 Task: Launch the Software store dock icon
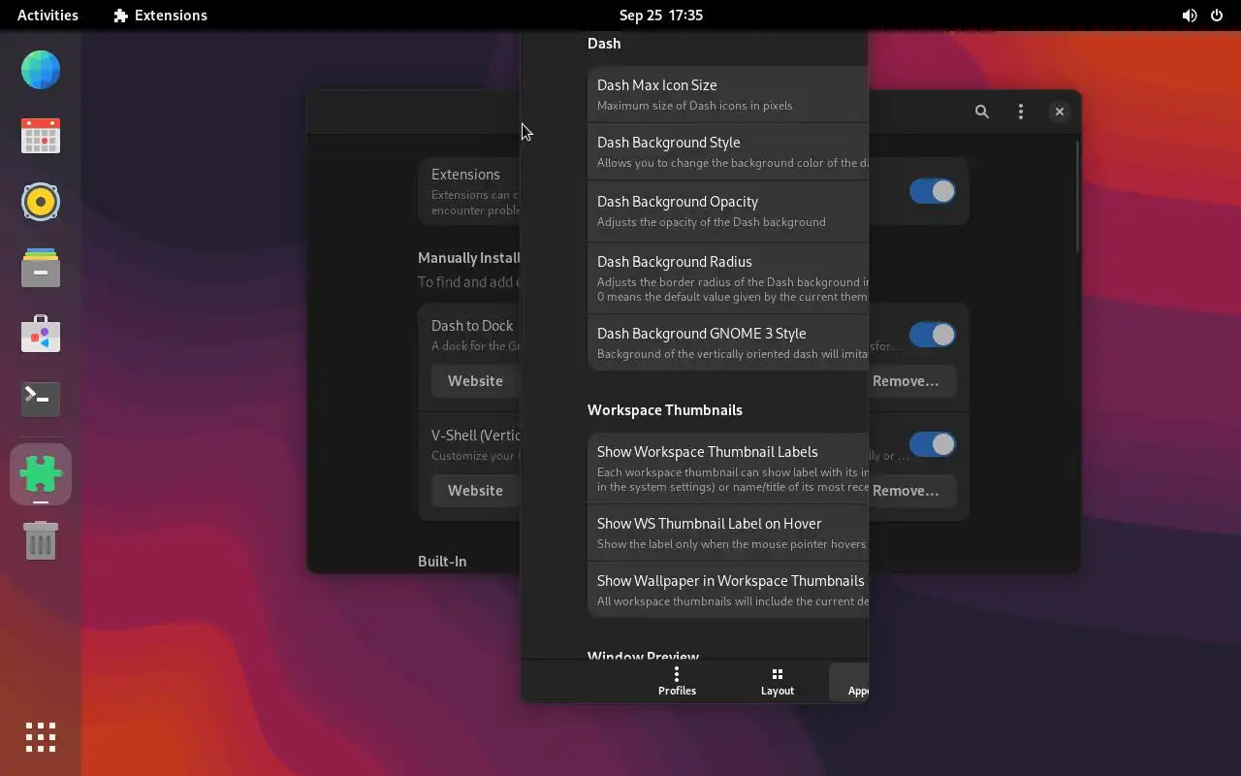(41, 334)
